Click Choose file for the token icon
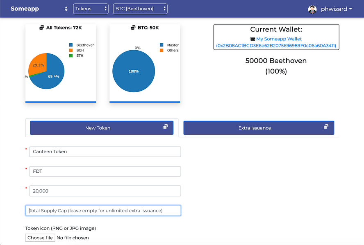The height and width of the screenshot is (245, 364). [40, 238]
